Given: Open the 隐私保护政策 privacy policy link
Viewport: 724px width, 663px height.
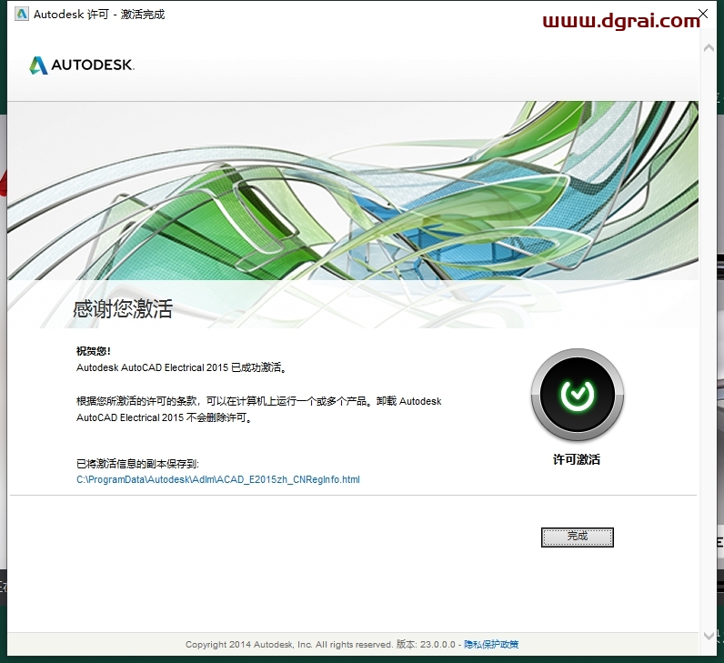Looking at the screenshot, I should (491, 644).
